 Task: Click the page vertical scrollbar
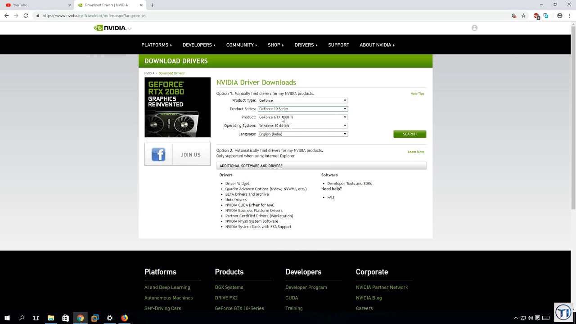point(573,117)
